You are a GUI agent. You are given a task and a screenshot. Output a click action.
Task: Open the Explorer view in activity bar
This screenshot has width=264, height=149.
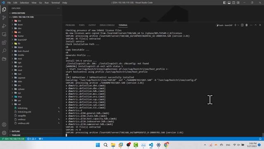[4, 9]
